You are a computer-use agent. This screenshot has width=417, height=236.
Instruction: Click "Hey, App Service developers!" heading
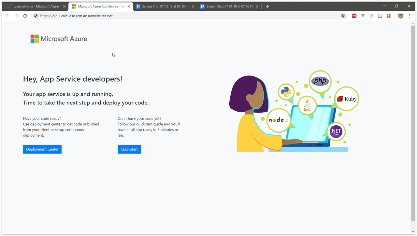click(73, 79)
